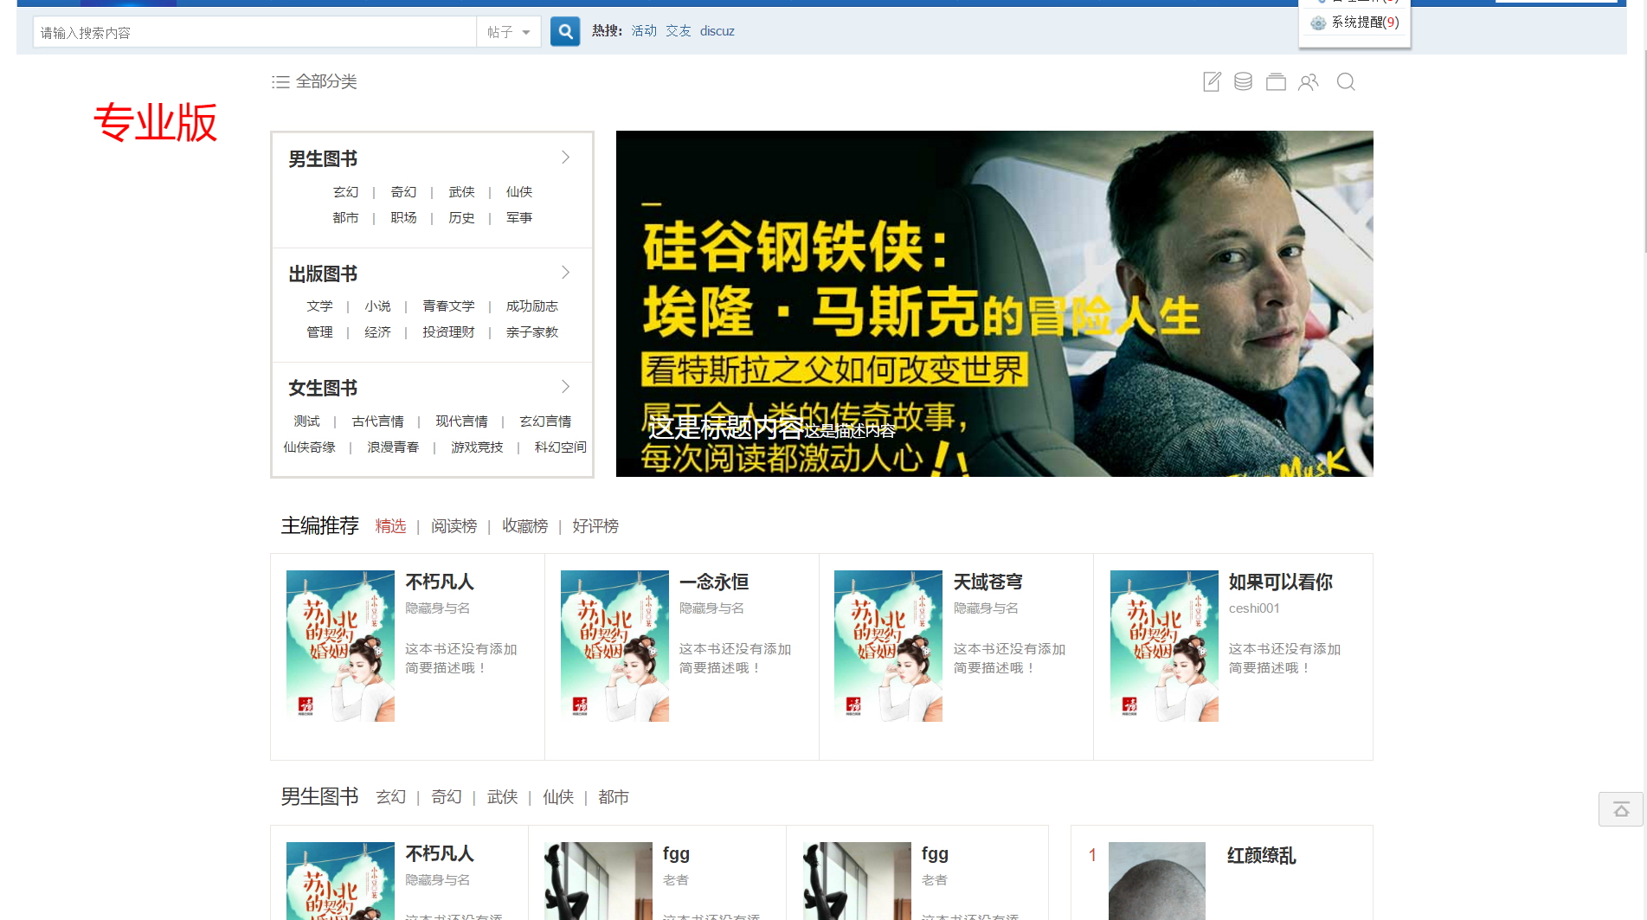Click the database stack icon
1647x920 pixels.
[1243, 82]
